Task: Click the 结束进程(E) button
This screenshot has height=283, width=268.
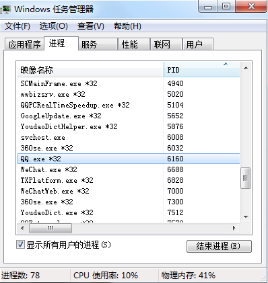Action: coord(219,246)
